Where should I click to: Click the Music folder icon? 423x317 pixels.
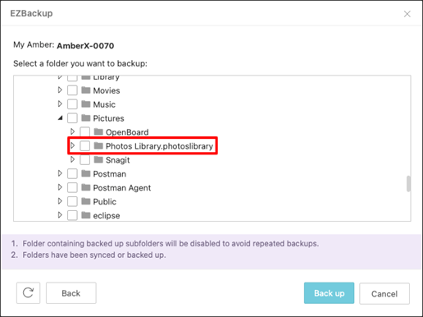click(86, 104)
